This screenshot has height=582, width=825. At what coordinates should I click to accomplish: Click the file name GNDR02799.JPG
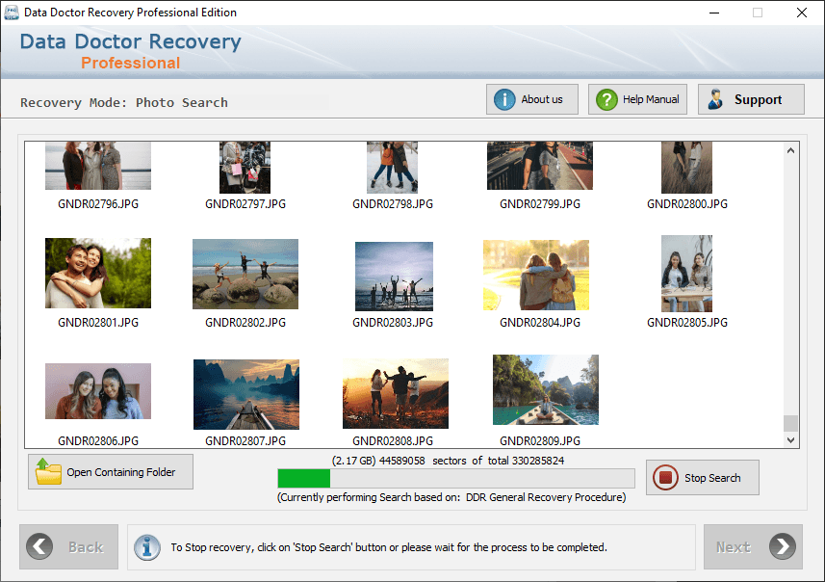tap(540, 204)
